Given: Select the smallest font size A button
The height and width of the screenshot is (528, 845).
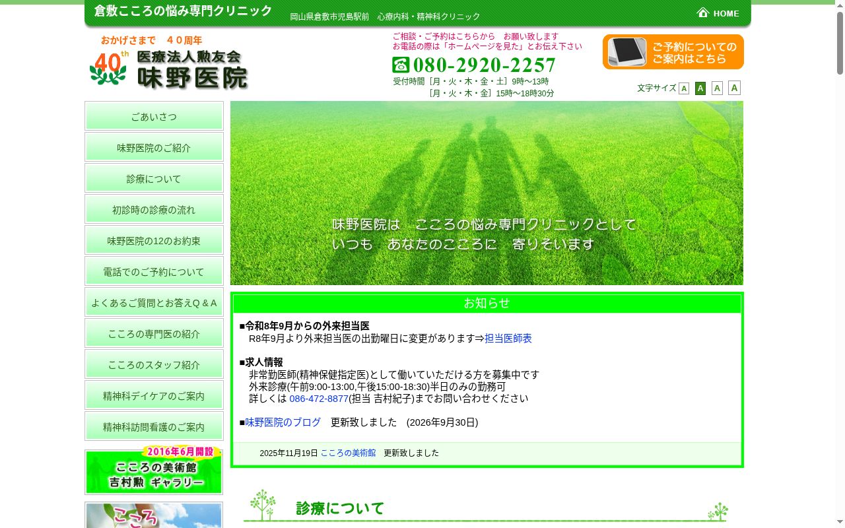Looking at the screenshot, I should pyautogui.click(x=684, y=88).
